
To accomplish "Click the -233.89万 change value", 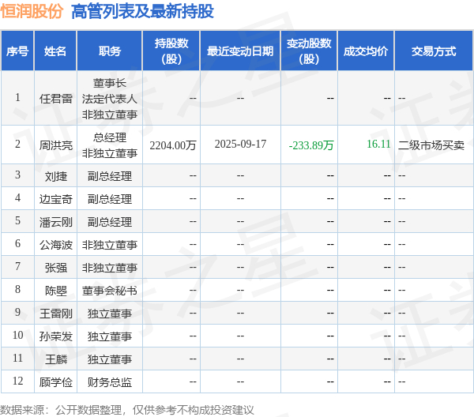I will 311,145.
